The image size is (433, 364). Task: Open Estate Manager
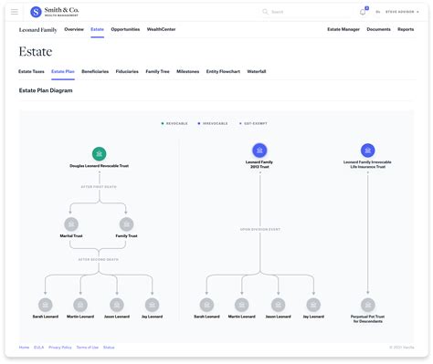pos(343,29)
